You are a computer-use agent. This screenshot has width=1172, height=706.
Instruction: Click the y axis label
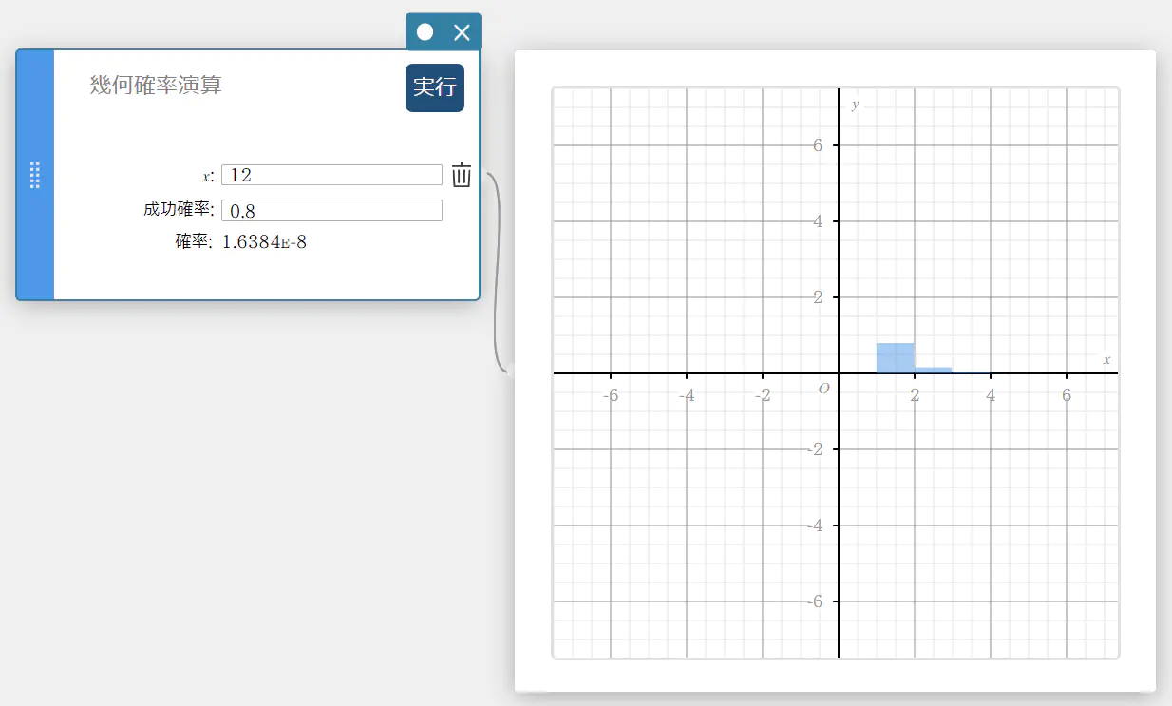pos(856,105)
